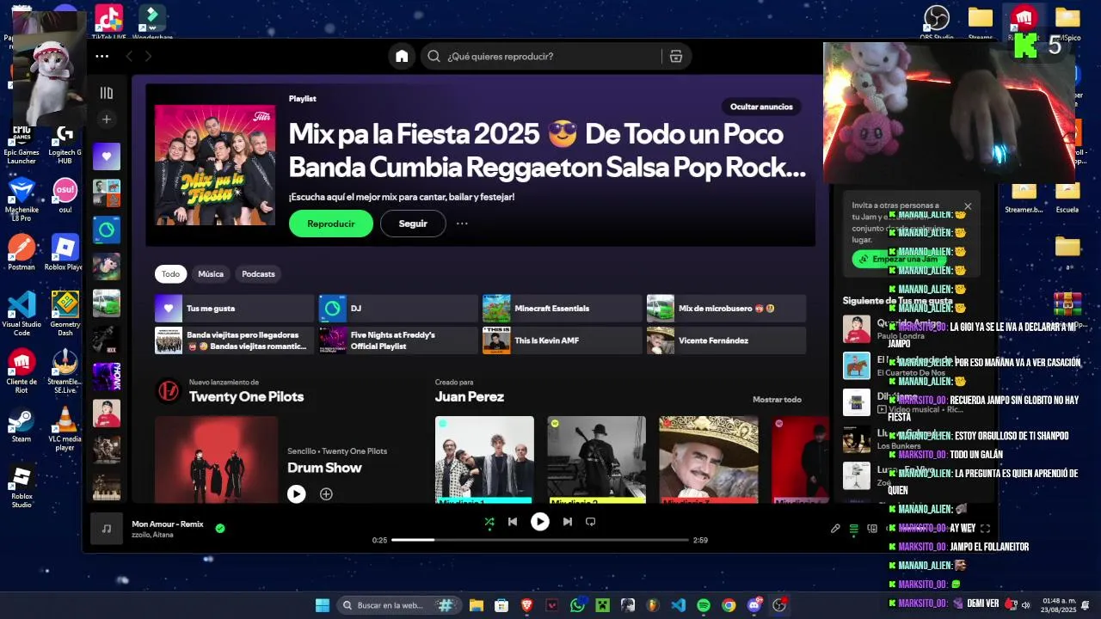The image size is (1101, 619).
Task: Open the Windows Start menu
Action: tap(323, 605)
